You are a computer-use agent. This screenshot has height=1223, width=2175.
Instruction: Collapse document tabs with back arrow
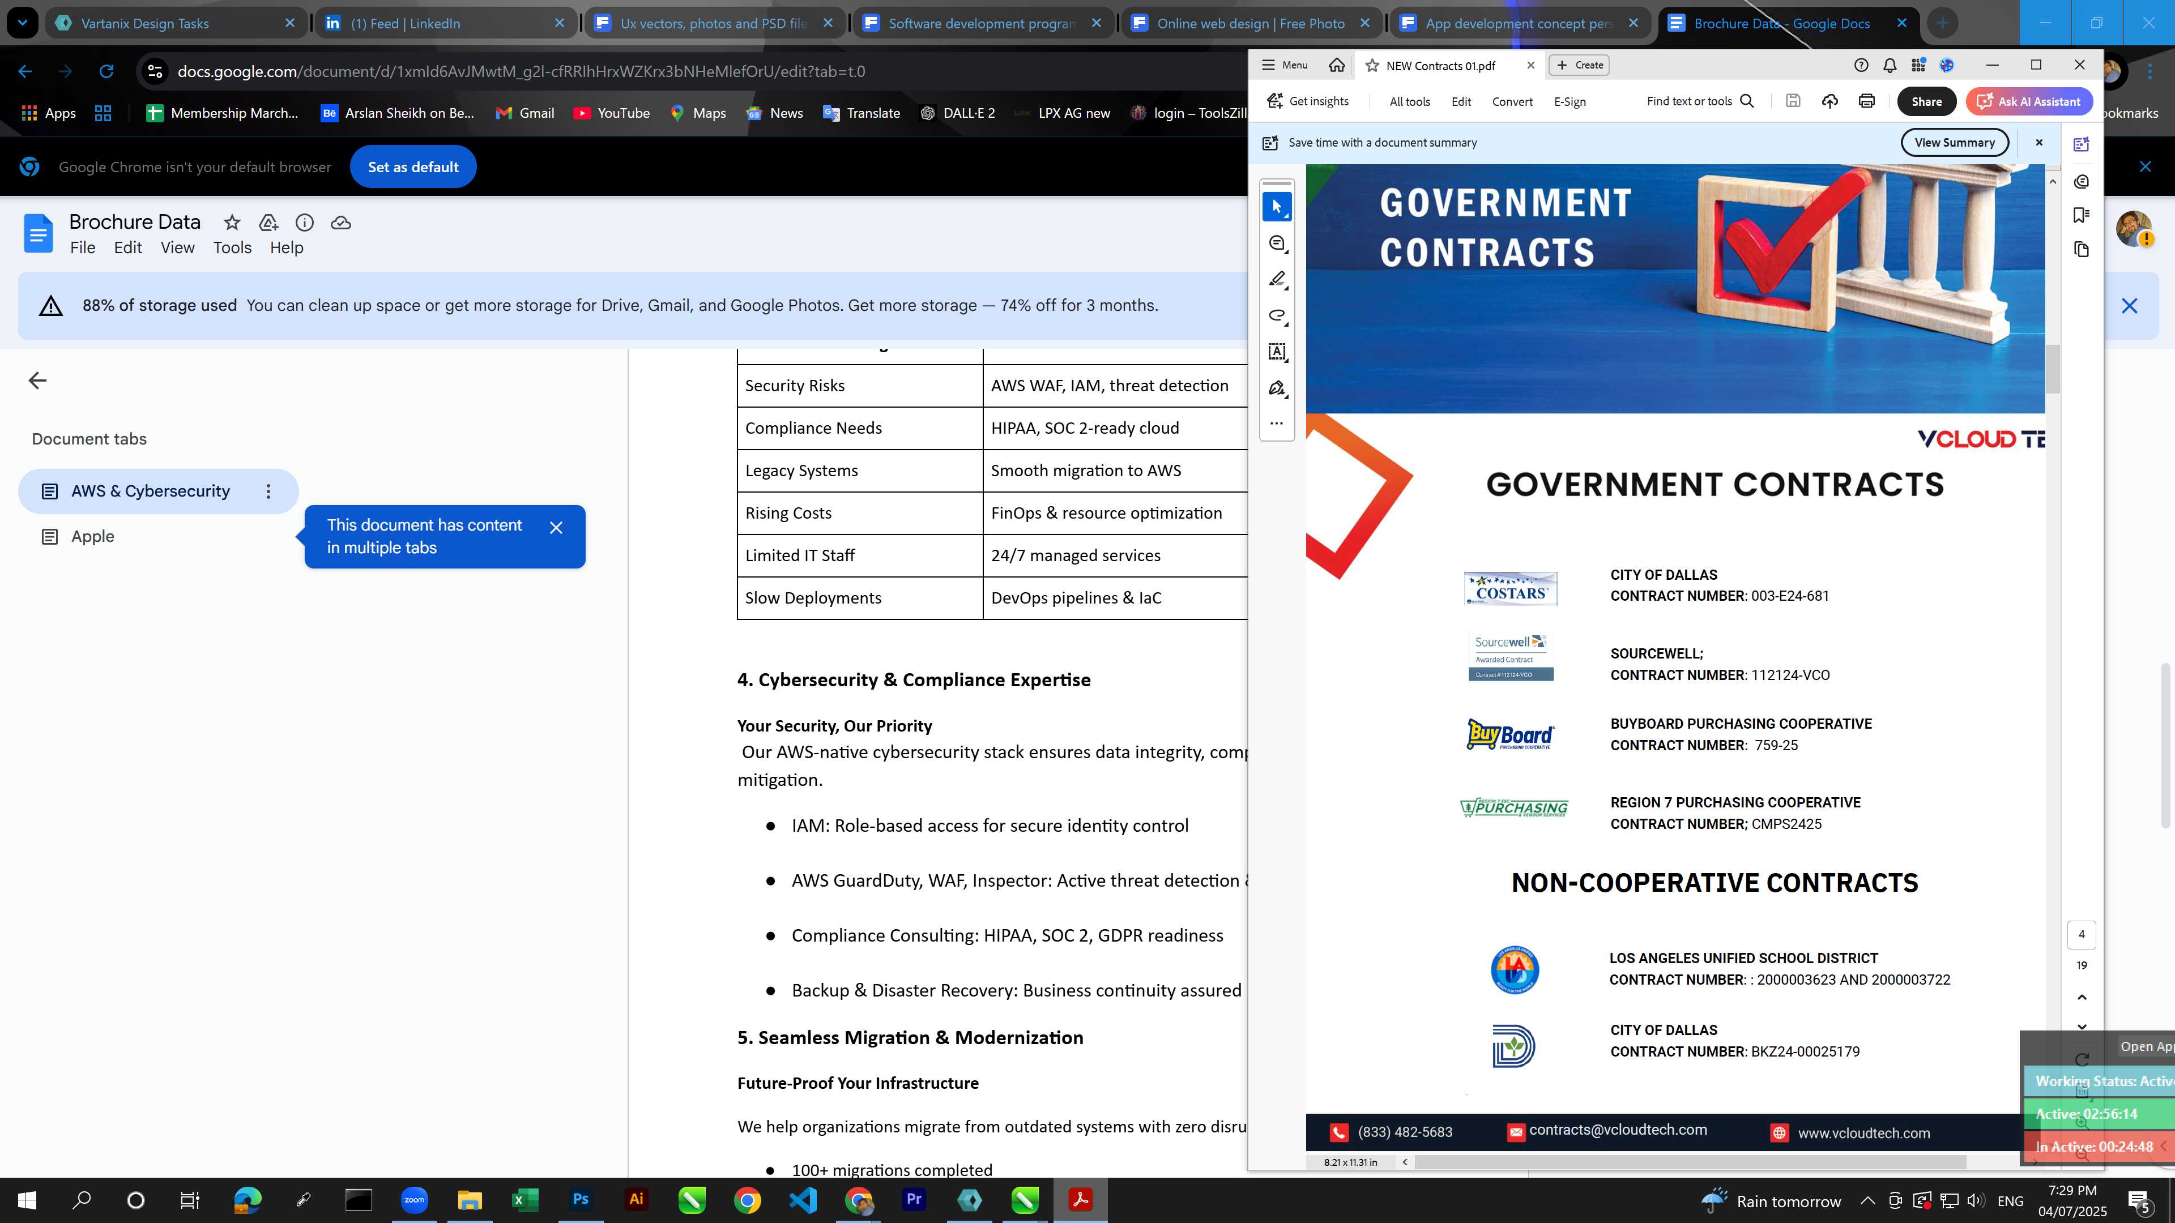(x=37, y=380)
